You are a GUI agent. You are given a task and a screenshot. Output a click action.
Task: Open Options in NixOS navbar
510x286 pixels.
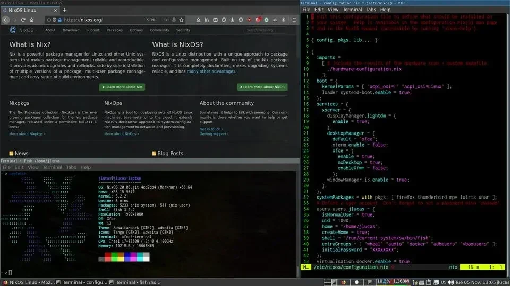136,30
